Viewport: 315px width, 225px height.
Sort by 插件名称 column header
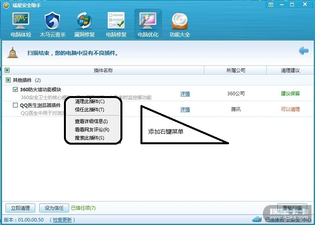[103, 70]
